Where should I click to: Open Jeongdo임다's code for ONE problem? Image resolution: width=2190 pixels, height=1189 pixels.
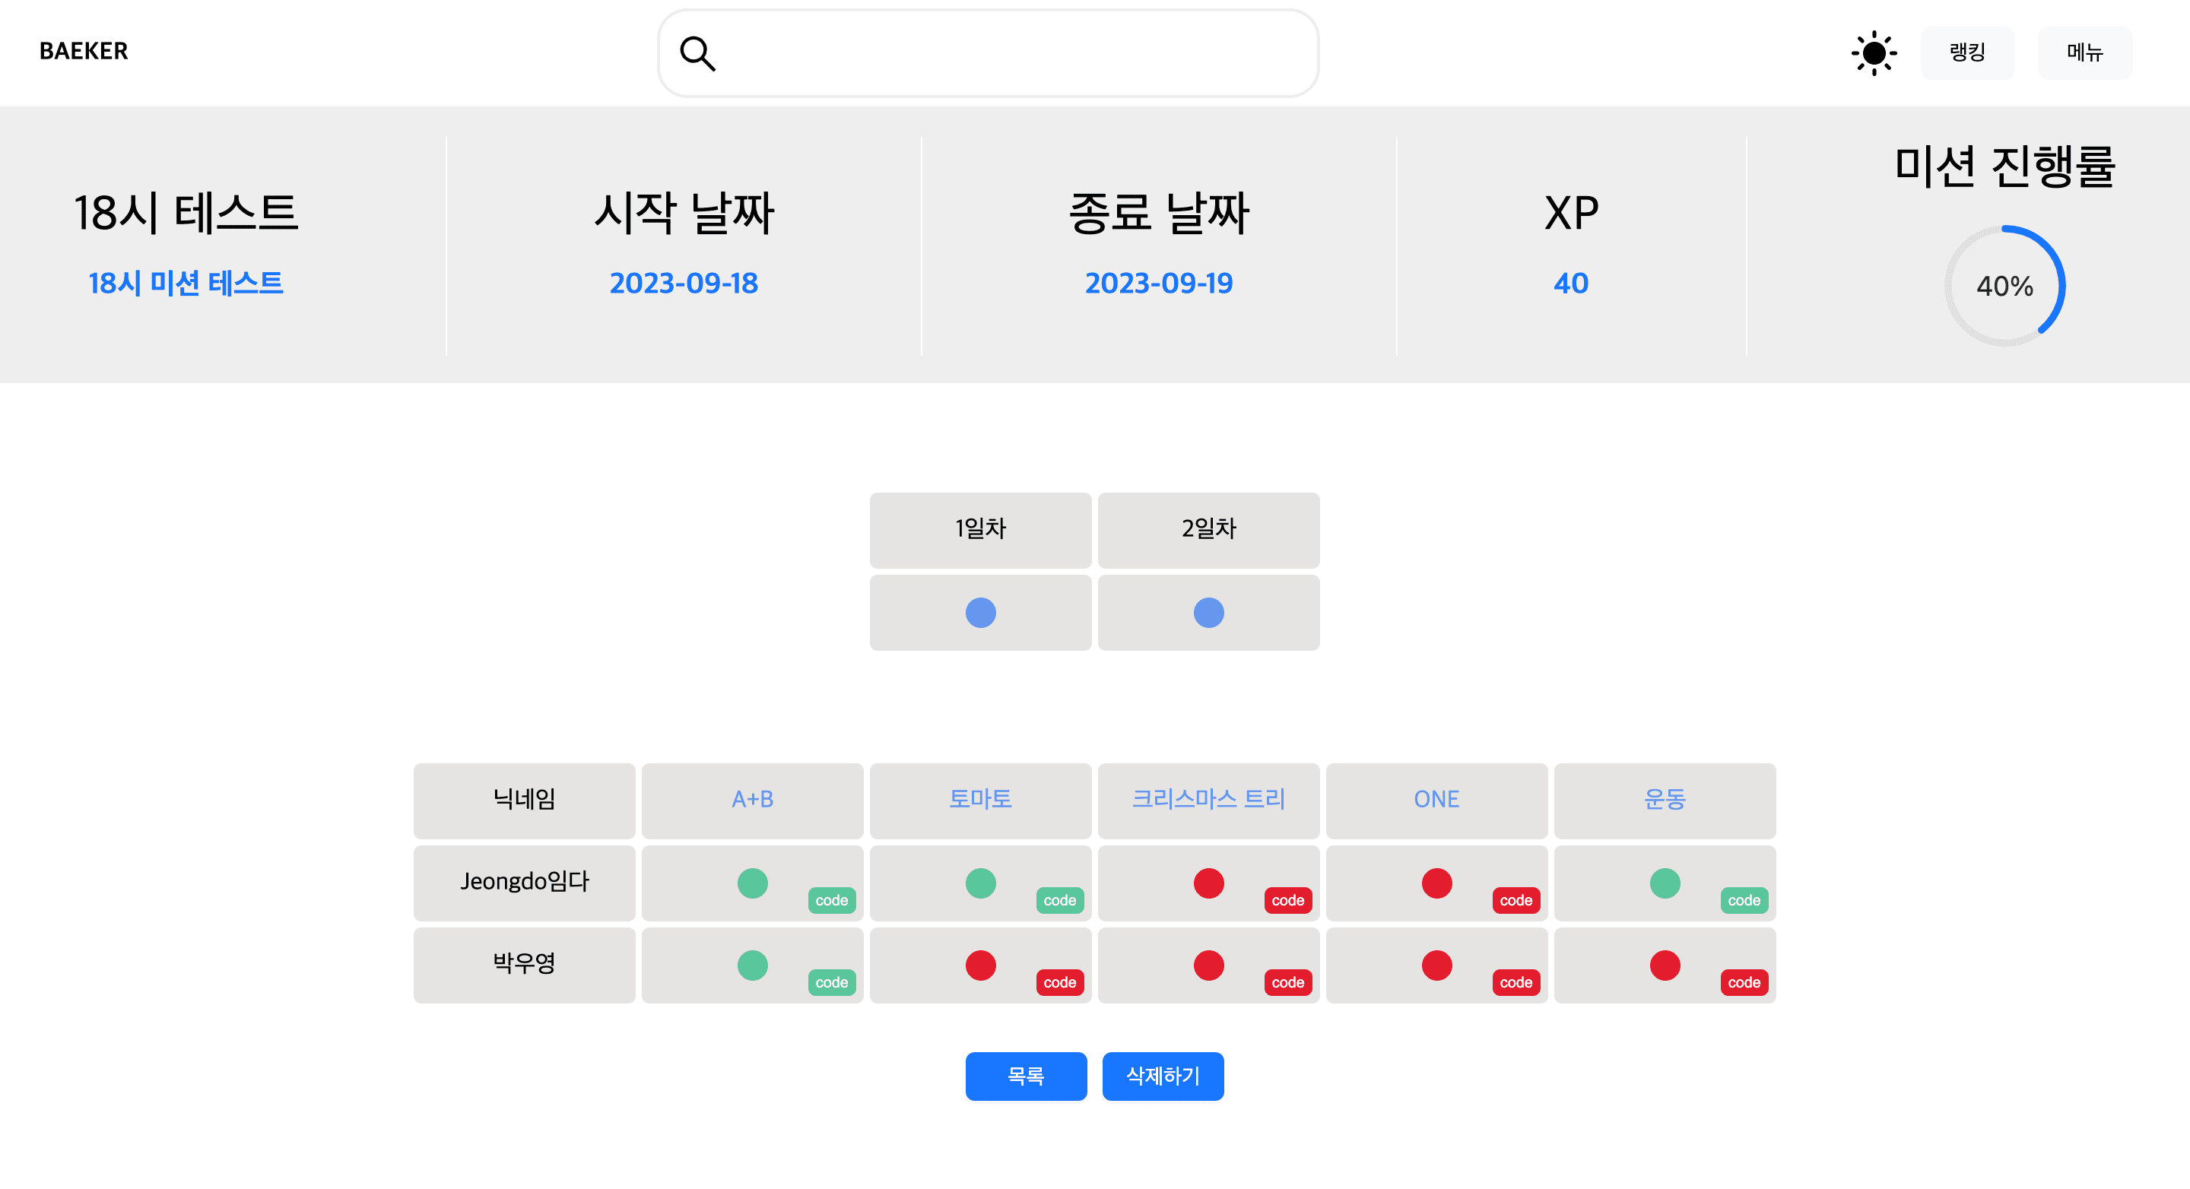coord(1516,900)
